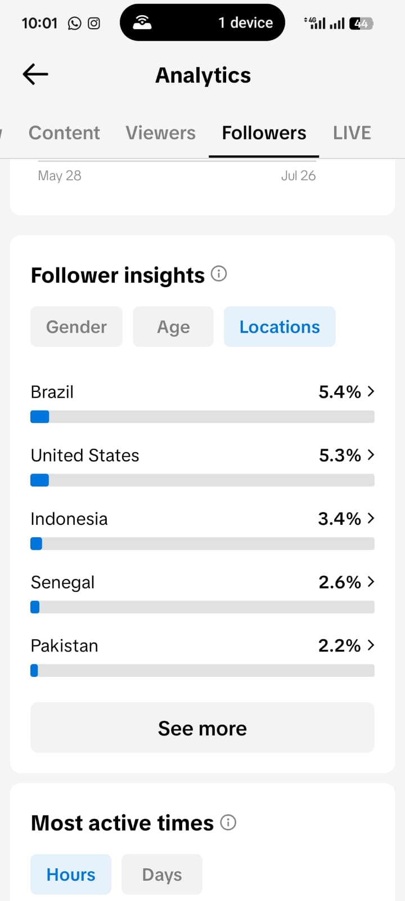Expand the Brazil row chevron
The height and width of the screenshot is (901, 405).
[x=371, y=391]
